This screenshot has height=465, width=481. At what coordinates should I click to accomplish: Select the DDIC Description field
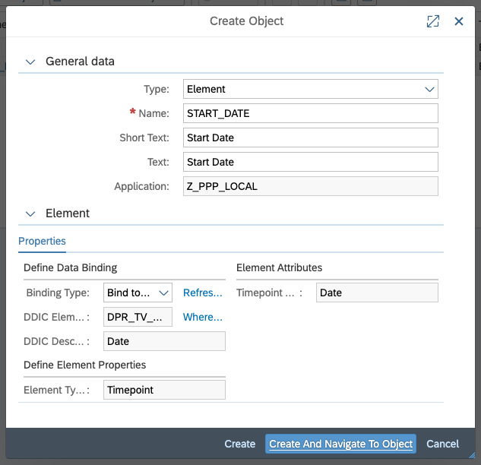coord(164,341)
